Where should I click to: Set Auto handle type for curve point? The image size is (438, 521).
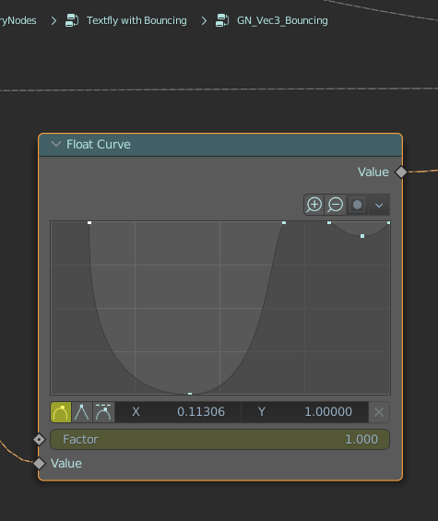coord(61,412)
